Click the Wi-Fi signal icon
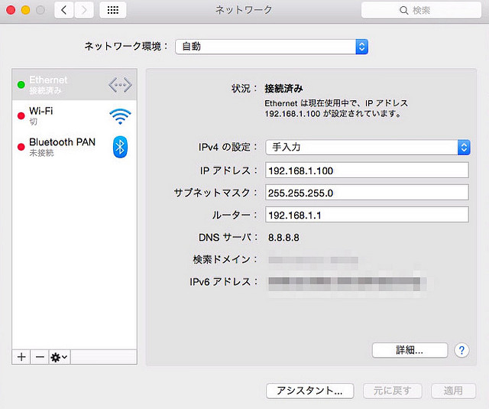This screenshot has width=489, height=409. click(x=120, y=116)
